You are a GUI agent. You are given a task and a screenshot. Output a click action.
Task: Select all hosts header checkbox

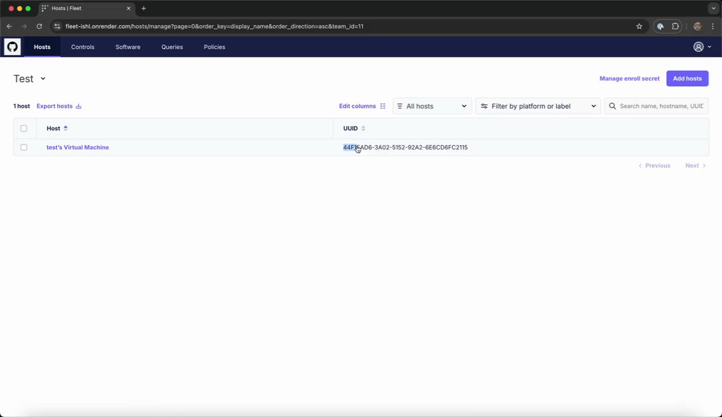coord(24,129)
